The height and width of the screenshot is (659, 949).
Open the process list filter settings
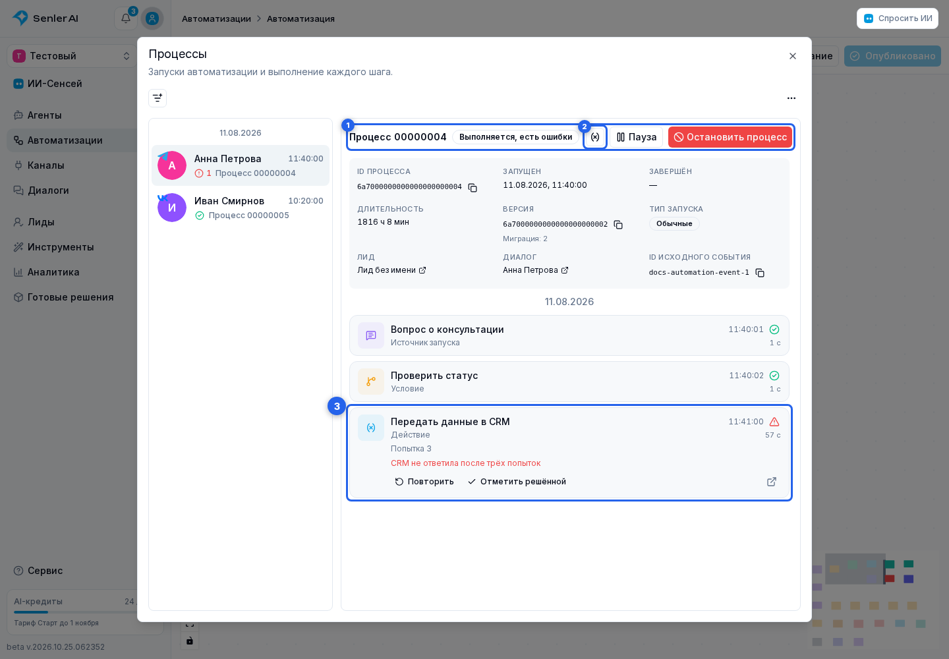(158, 98)
